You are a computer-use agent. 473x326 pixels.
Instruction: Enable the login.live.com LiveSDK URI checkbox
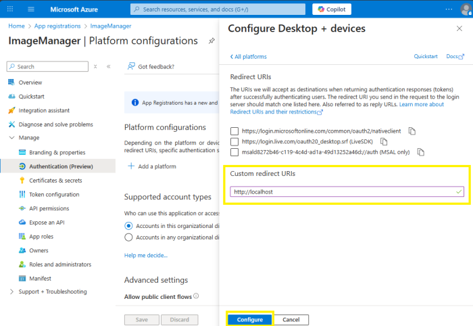click(x=234, y=141)
